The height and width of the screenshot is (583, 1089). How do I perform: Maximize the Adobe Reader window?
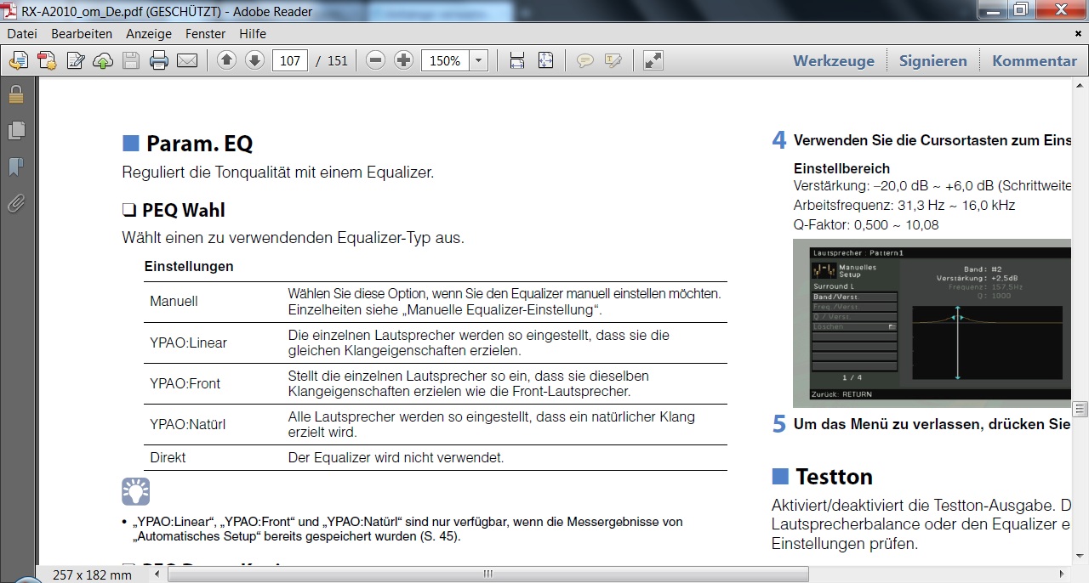pyautogui.click(x=1021, y=9)
